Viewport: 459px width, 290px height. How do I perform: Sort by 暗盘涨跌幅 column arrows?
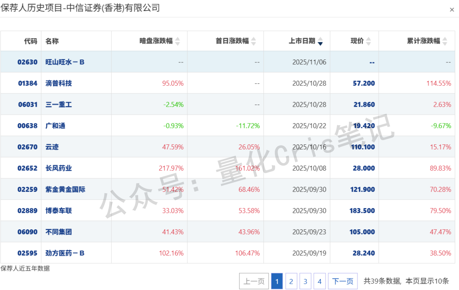(x=177, y=41)
